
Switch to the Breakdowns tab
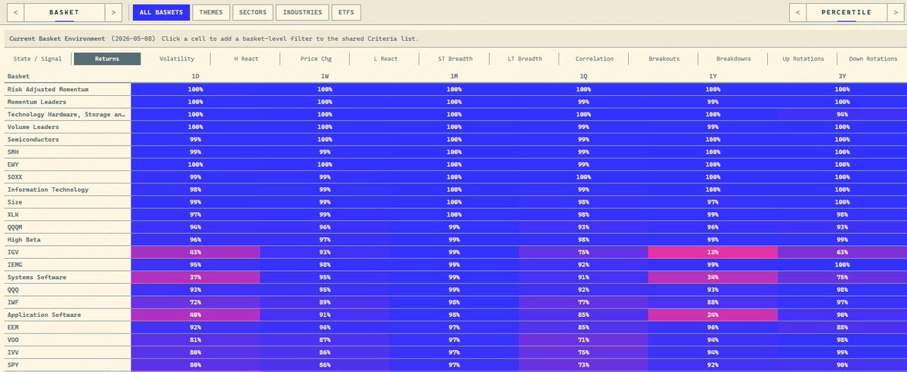click(733, 59)
